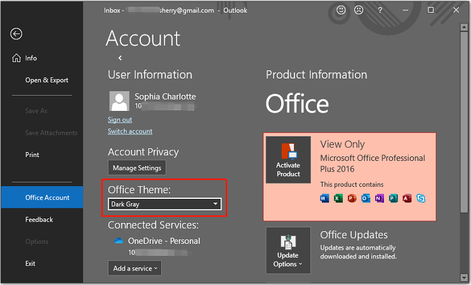Screen dimensions: 471x285
Task: Select Print in the sidebar
Action: [x=32, y=155]
